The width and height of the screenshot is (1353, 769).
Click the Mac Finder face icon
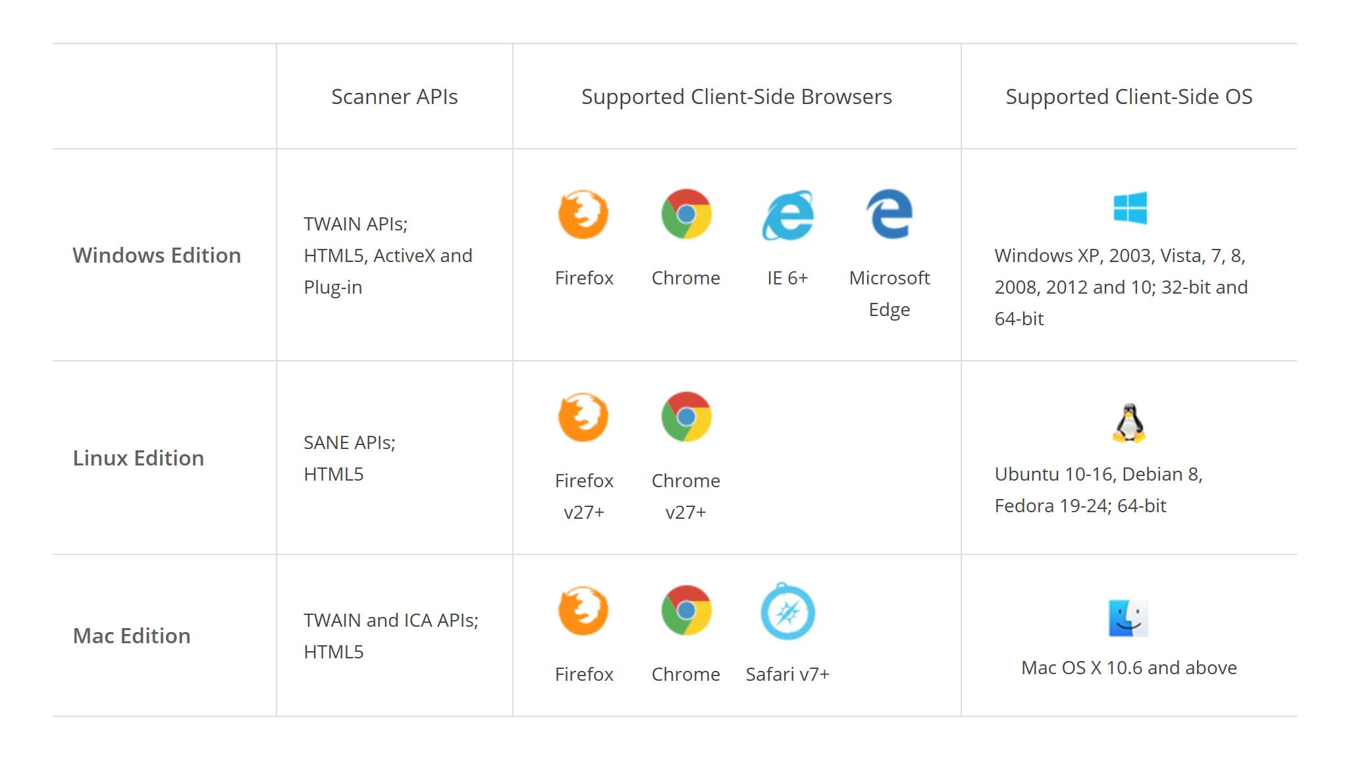pos(1128,618)
